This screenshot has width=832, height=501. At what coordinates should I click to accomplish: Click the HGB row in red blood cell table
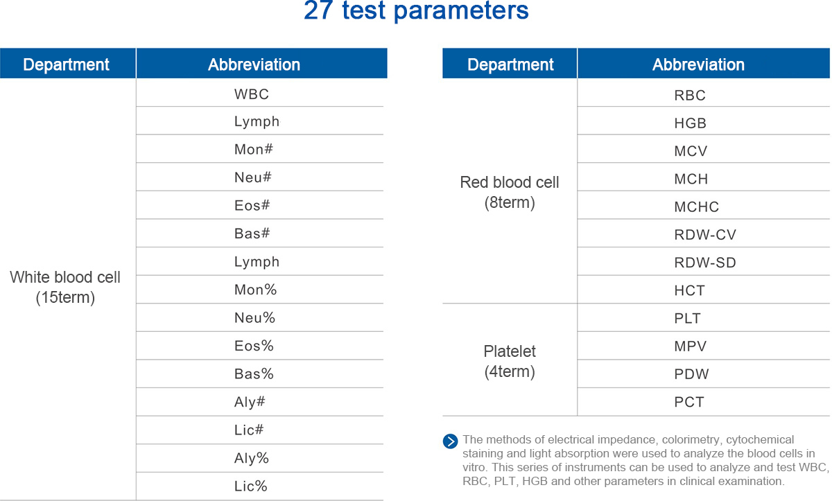coord(703,123)
